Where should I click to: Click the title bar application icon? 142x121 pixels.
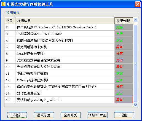point(4,4)
